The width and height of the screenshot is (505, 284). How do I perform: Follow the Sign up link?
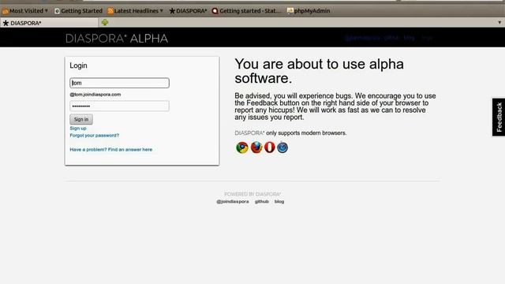(78, 128)
